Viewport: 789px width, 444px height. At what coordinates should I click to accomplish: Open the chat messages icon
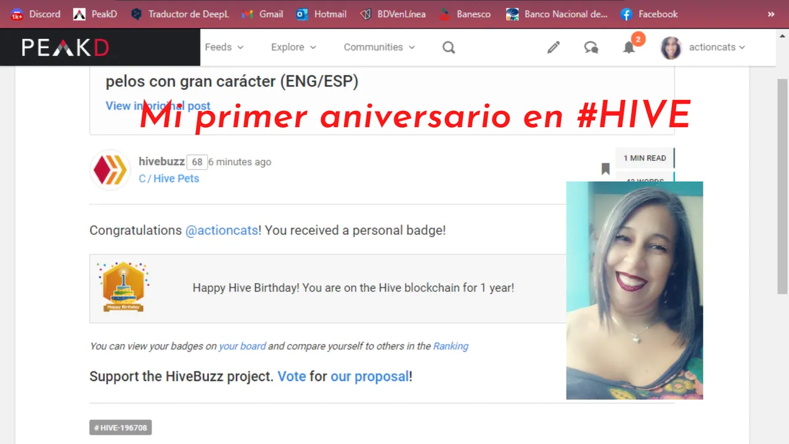591,47
